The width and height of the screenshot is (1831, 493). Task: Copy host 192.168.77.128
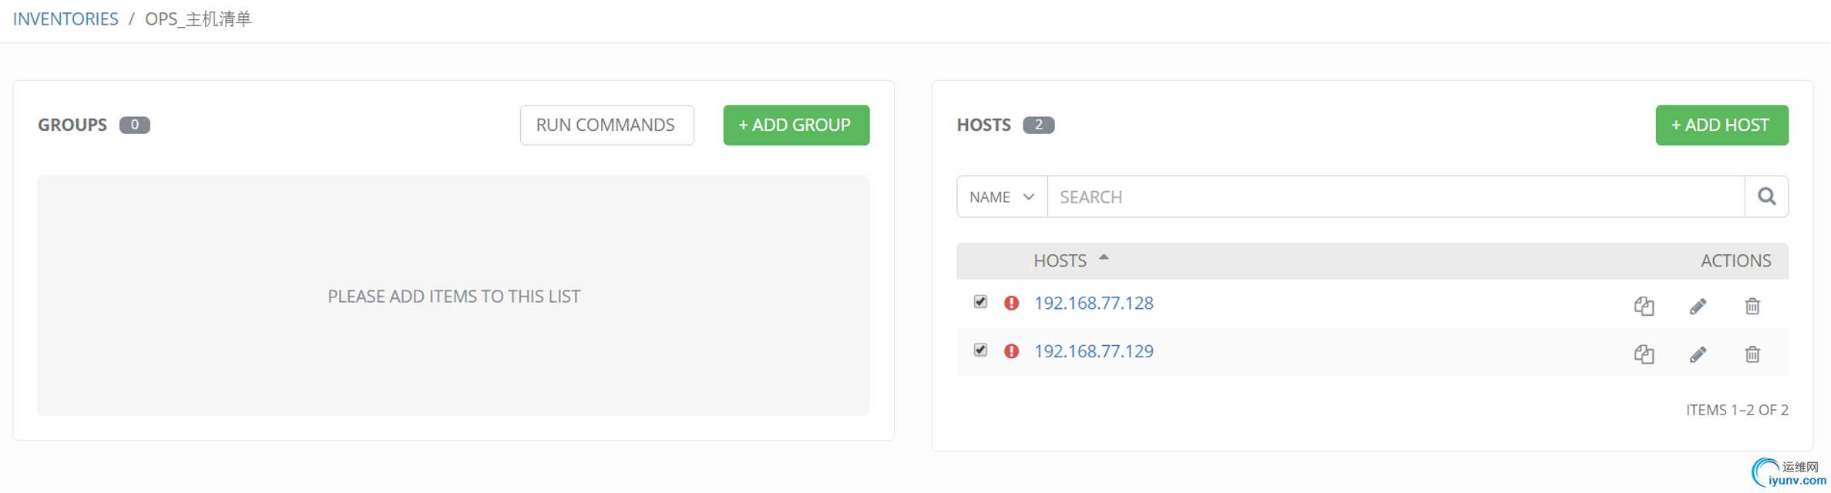tap(1644, 306)
